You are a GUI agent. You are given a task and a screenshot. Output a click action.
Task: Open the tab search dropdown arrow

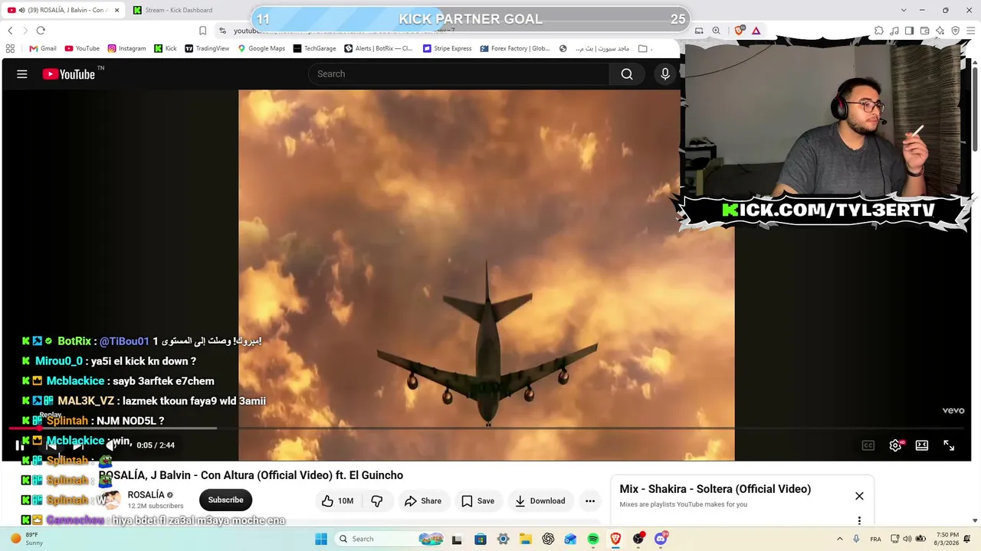pos(904,10)
